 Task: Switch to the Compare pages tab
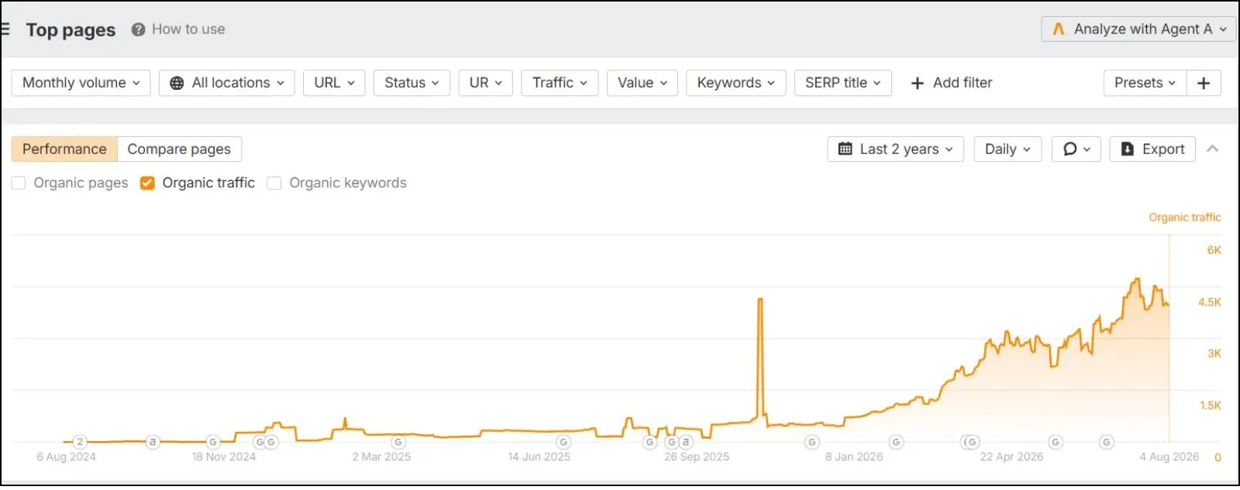[x=179, y=149]
